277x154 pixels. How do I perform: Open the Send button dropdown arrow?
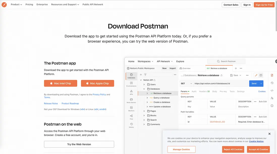coord(261,84)
